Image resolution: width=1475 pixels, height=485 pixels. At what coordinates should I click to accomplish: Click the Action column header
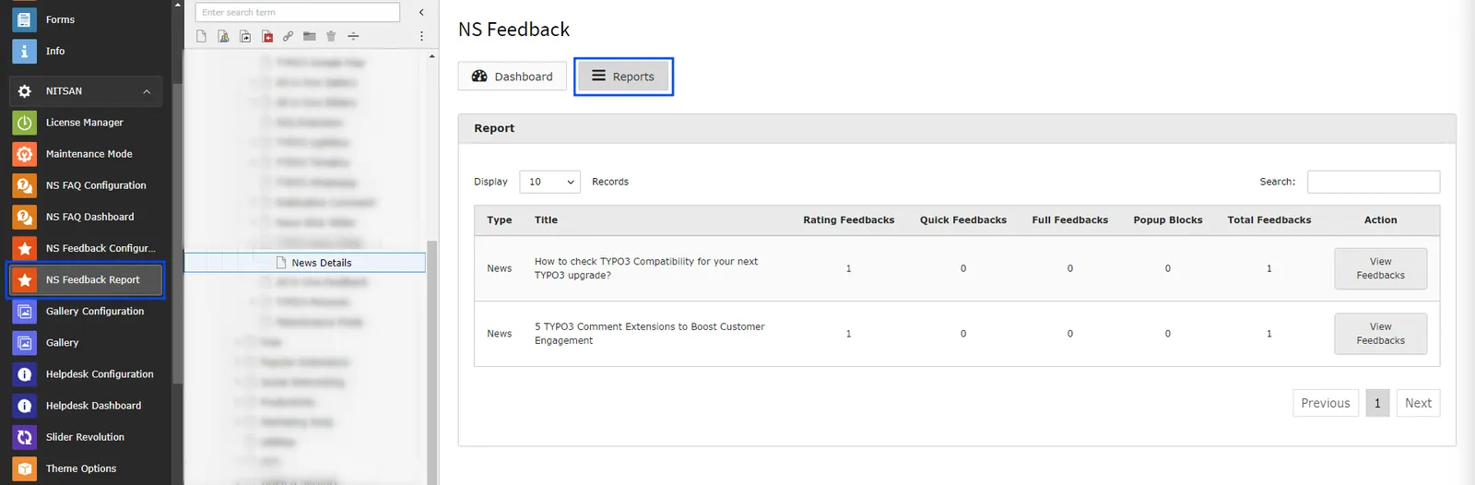pyautogui.click(x=1380, y=220)
